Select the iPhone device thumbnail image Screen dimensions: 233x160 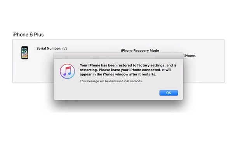point(25,53)
